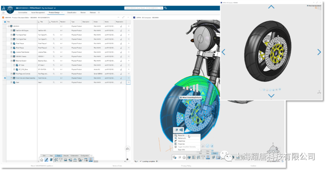Switch to the Issue Management tab
Viewport: 326px width, 171px height.
click(x=38, y=13)
